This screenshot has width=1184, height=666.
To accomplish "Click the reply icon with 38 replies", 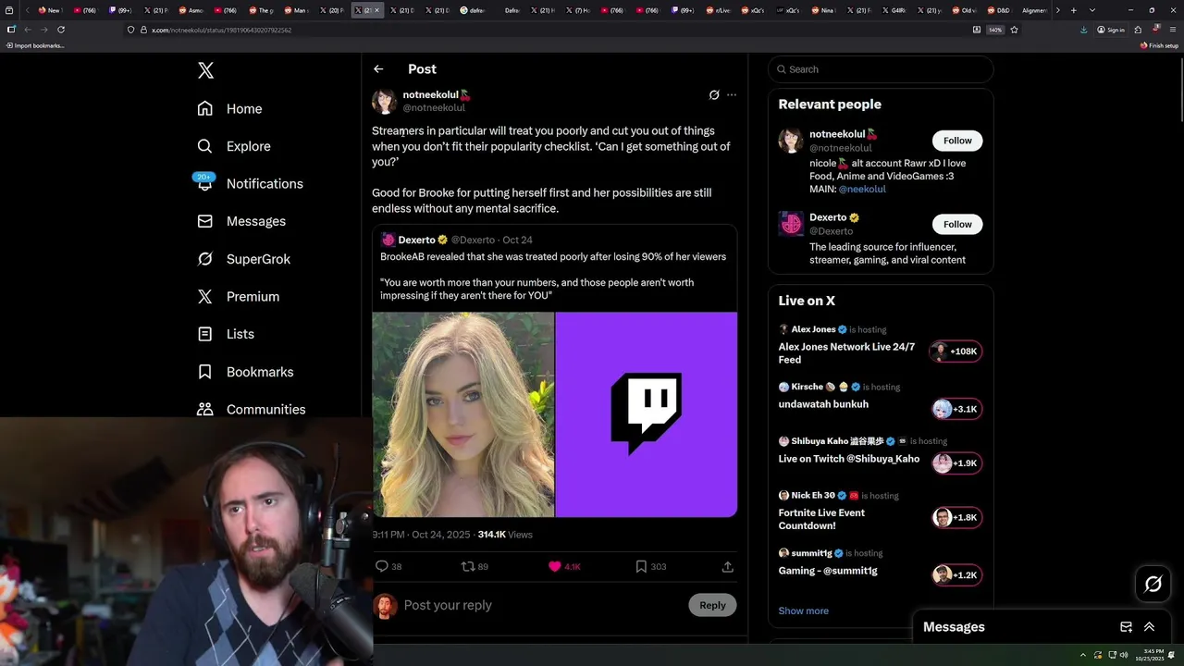I will pos(382,566).
